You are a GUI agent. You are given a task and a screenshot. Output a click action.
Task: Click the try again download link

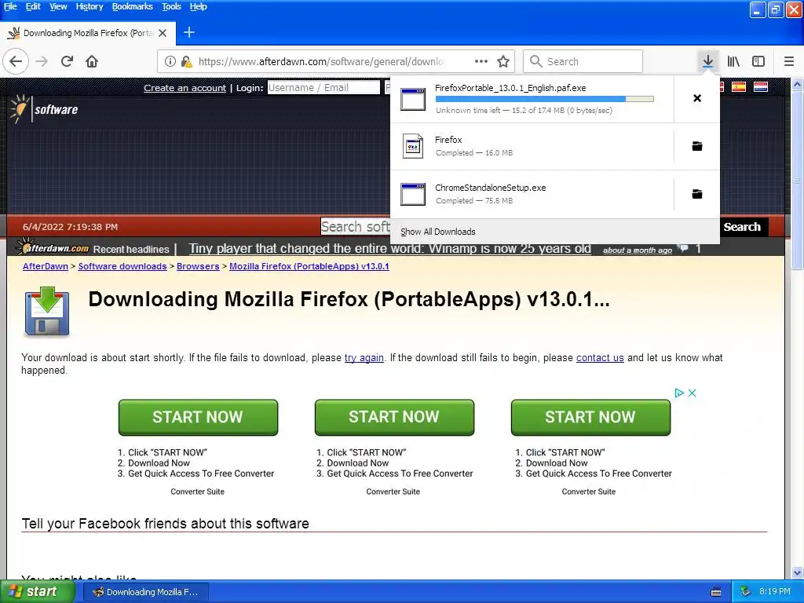pos(364,358)
